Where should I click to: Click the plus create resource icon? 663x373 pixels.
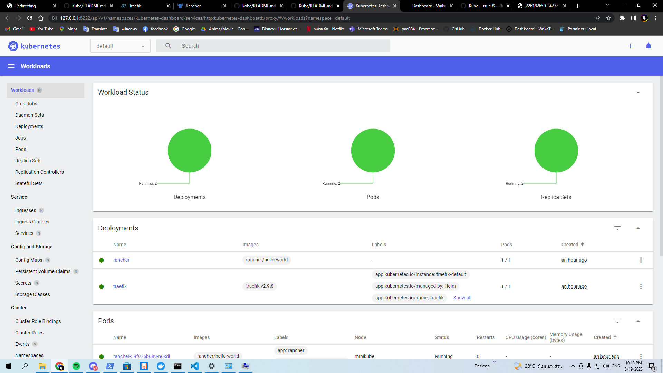click(631, 46)
